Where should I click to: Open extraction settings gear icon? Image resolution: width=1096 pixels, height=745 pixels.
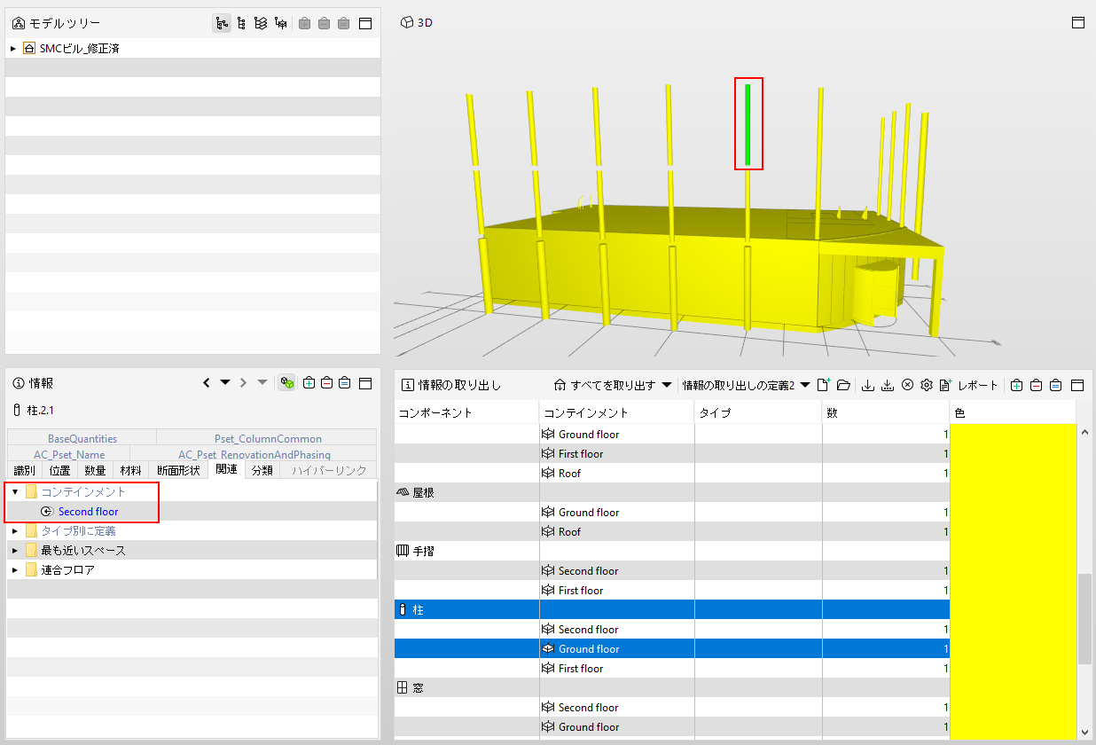click(927, 385)
